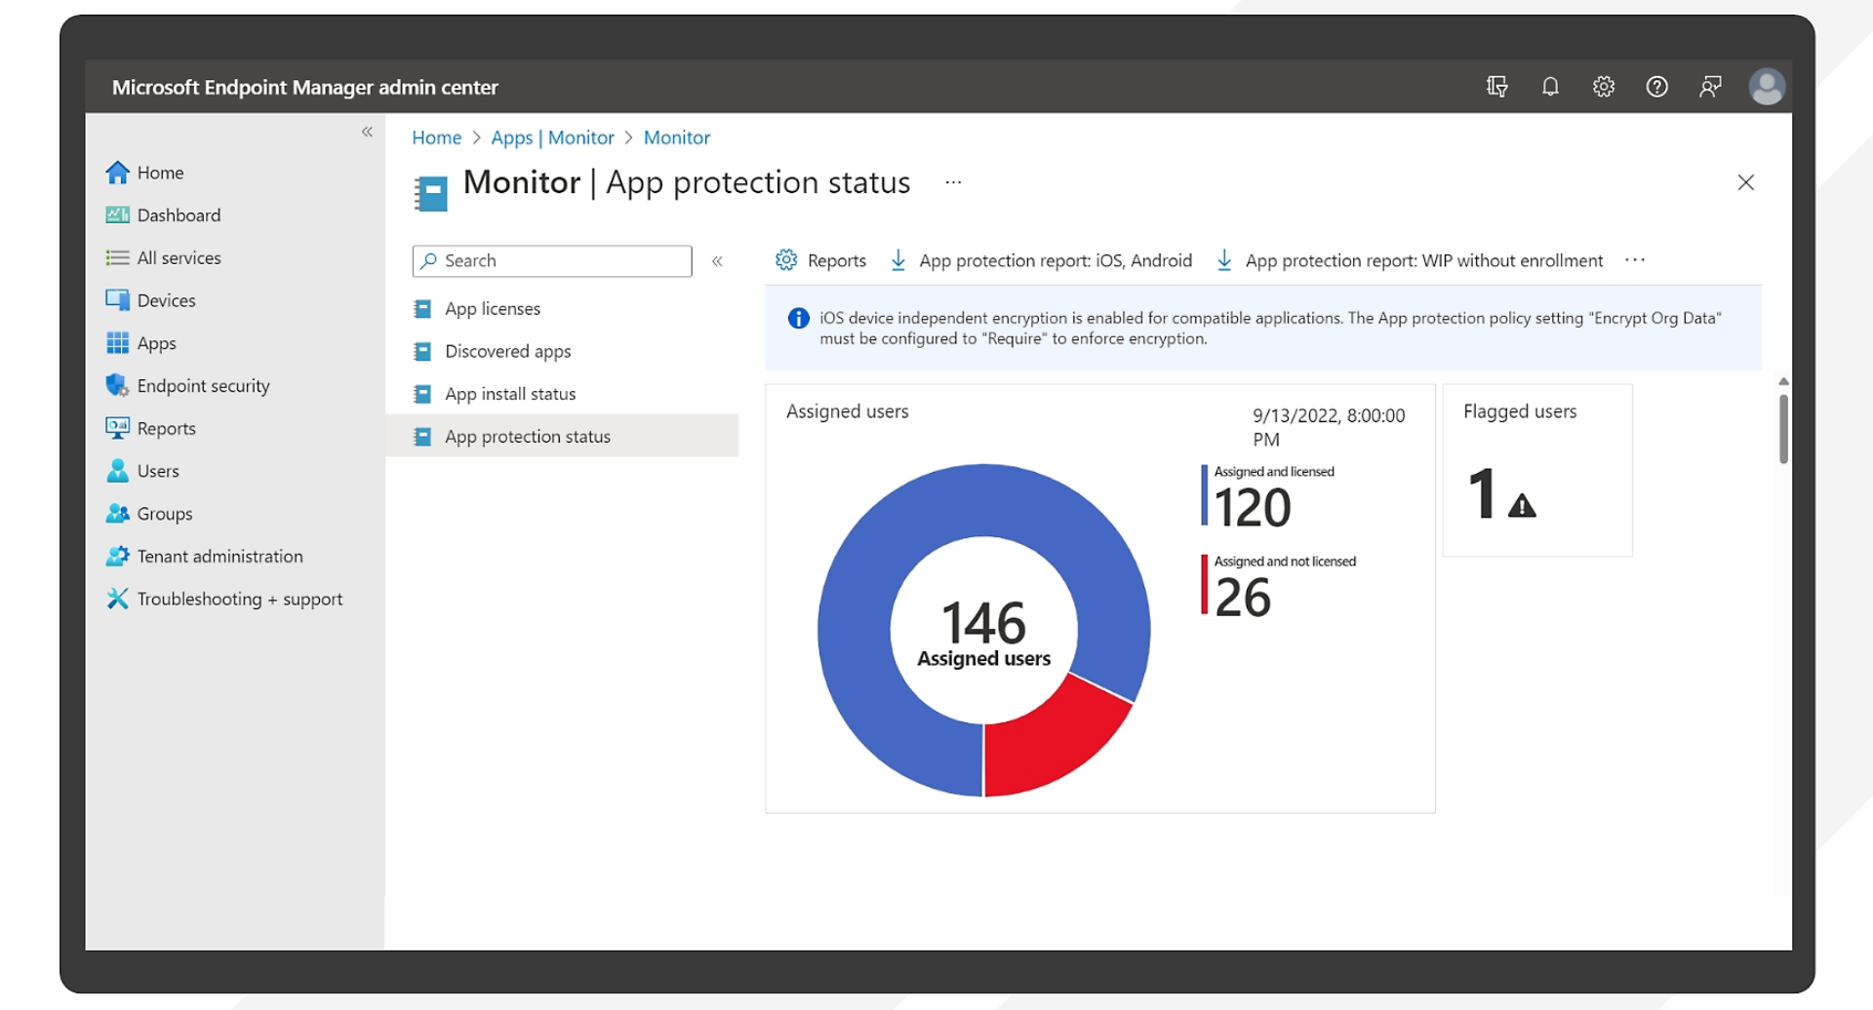Click the Dashboard icon in sidebar
This screenshot has width=1873, height=1010.
click(x=117, y=214)
